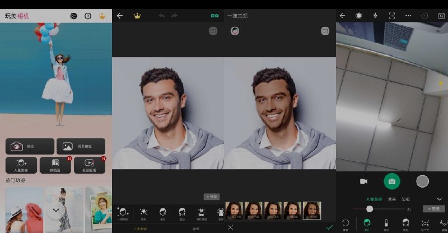Open the 照片编辑 photo edit button
This screenshot has height=233, width=448.
(81, 146)
